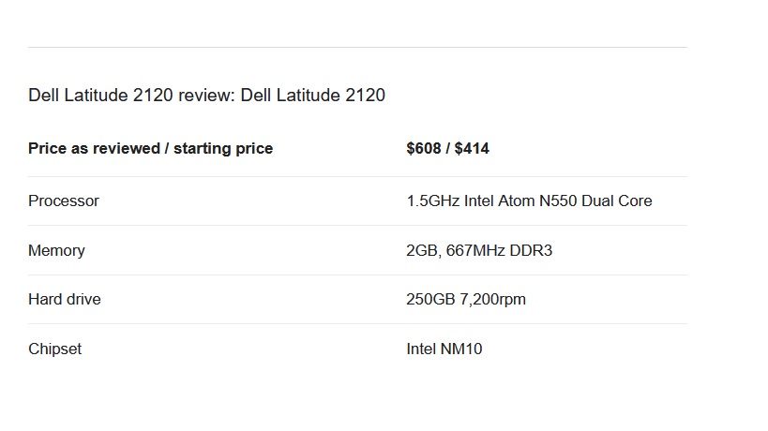Click 'NM10' in the chipset row
Viewport: 768px width, 431px height.
461,349
